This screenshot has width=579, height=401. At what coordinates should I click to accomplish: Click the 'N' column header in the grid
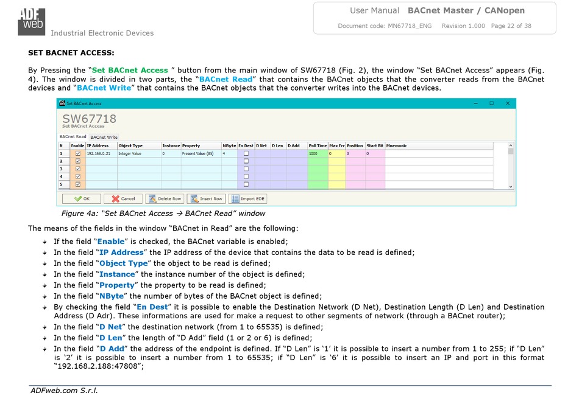[x=64, y=145]
